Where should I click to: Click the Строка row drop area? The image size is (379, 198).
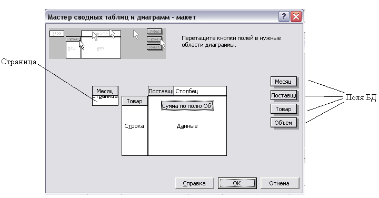coord(135,131)
